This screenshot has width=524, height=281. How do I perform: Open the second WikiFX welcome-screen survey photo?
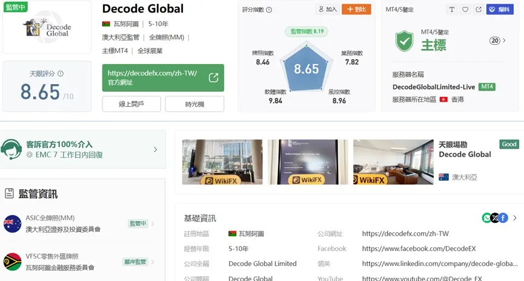(x=308, y=162)
